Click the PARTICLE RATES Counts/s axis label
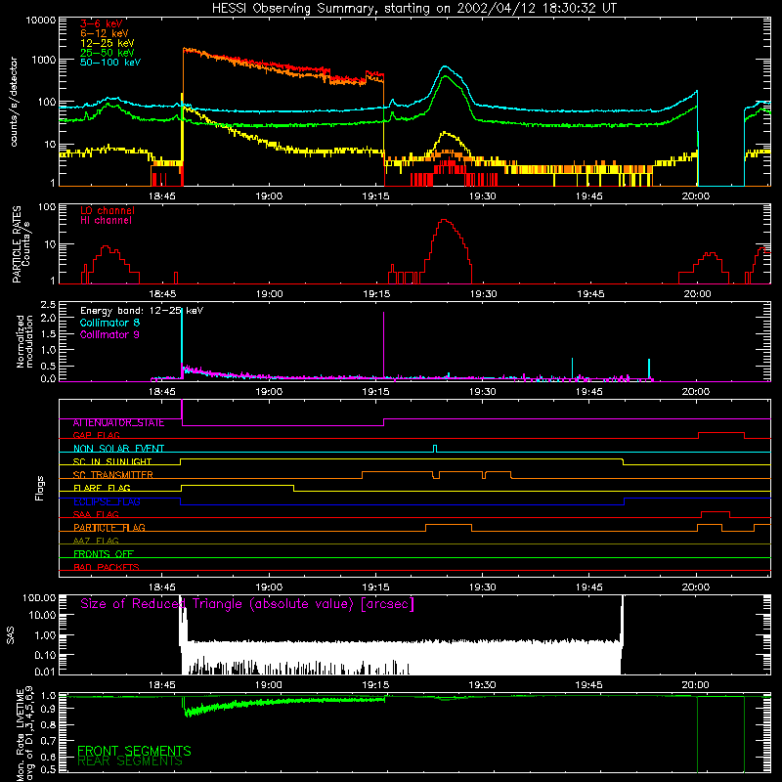The width and height of the screenshot is (782, 782). [x=21, y=244]
